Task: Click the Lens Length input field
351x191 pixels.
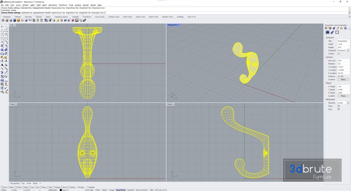Action: pos(343,60)
